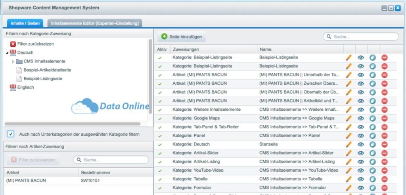The width and height of the screenshot is (406, 195).
Task: Select Englisch shop in tree
Action: [26, 87]
